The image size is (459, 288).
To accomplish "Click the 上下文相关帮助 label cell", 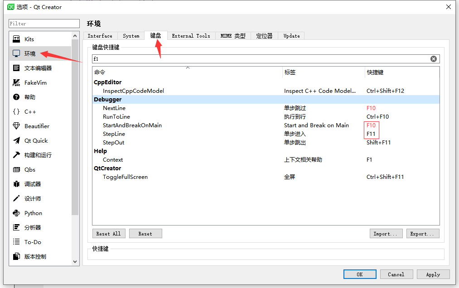I will tap(303, 160).
